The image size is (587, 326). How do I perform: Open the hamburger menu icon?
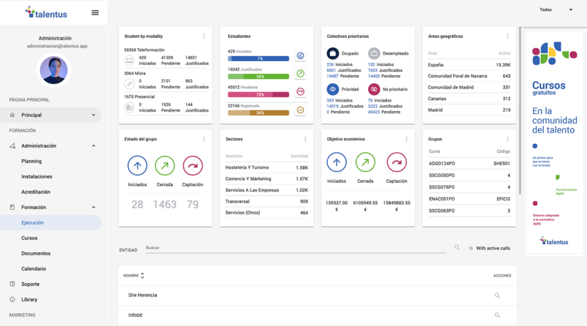pyautogui.click(x=95, y=13)
